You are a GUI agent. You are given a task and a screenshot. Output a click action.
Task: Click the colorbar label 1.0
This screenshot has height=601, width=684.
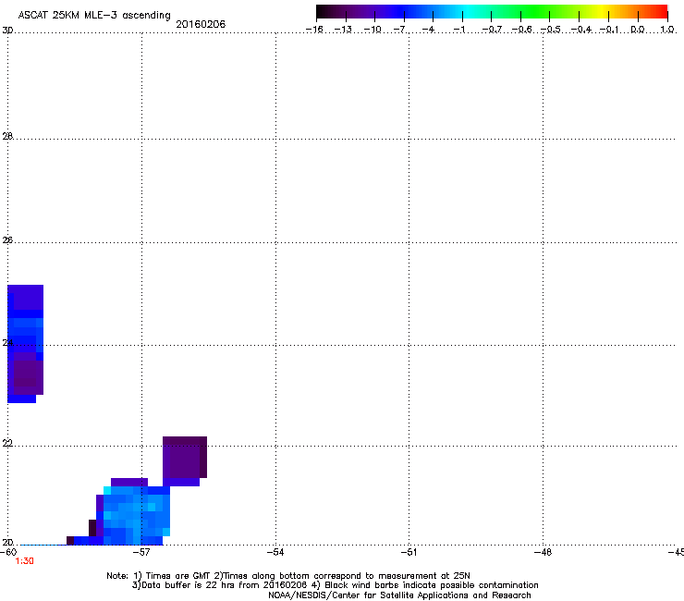coord(667,30)
